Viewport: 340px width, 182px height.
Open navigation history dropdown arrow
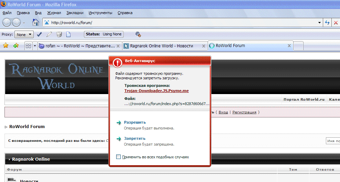pos(24,23)
